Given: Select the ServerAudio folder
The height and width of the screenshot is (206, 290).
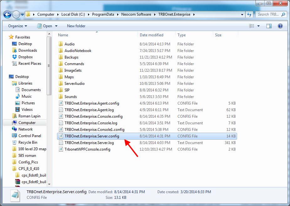Looking at the screenshot, I should pyautogui.click(x=74, y=84).
